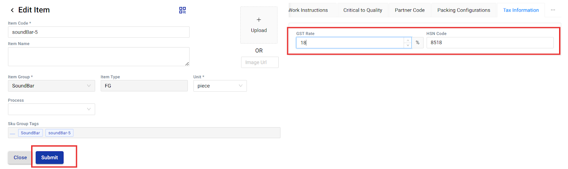The height and width of the screenshot is (169, 568).
Task: Click the back arrow beside Edit Item
Action: [x=12, y=10]
